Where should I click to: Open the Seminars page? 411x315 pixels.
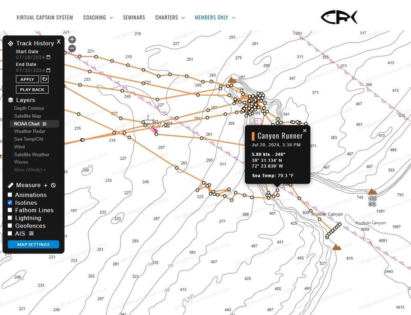[134, 18]
